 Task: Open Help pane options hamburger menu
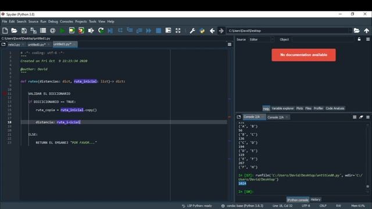[368, 39]
